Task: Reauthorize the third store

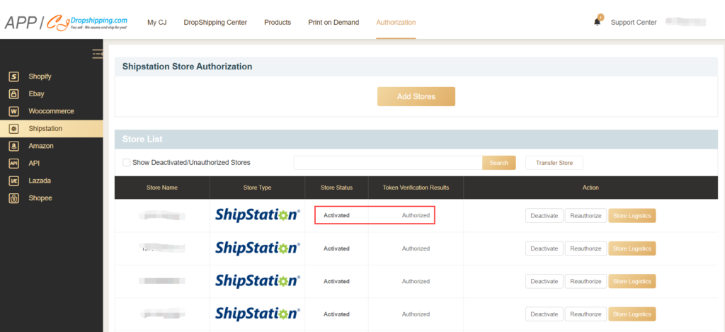Action: point(586,281)
